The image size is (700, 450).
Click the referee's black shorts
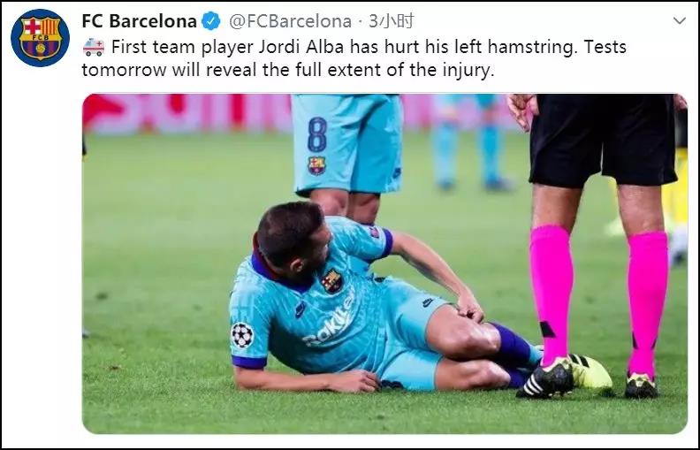[603, 140]
